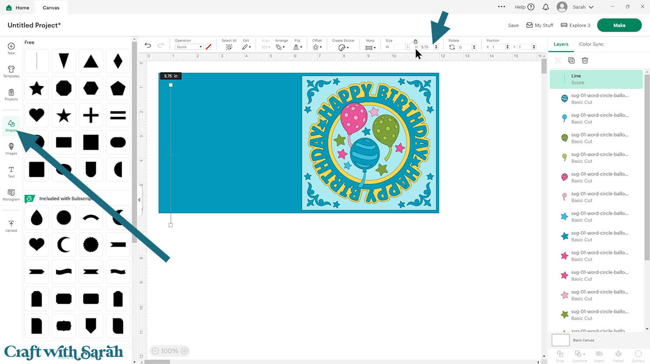Duplicate the selected layer
Image resolution: width=650 pixels, height=364 pixels.
[x=571, y=61]
